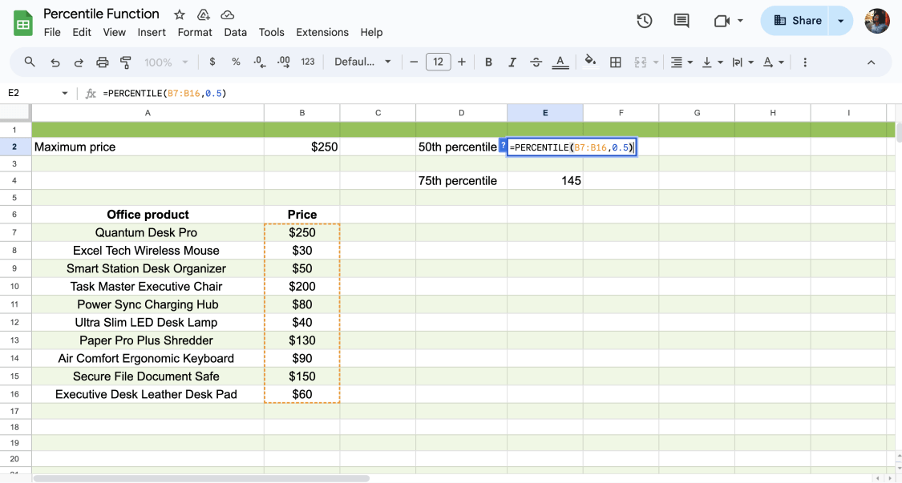
Task: Open the Data menu
Action: (x=235, y=32)
